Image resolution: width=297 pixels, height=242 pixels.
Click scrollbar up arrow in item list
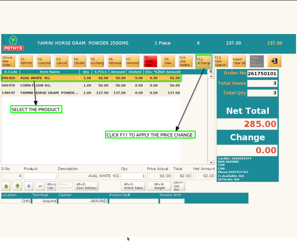(211, 76)
